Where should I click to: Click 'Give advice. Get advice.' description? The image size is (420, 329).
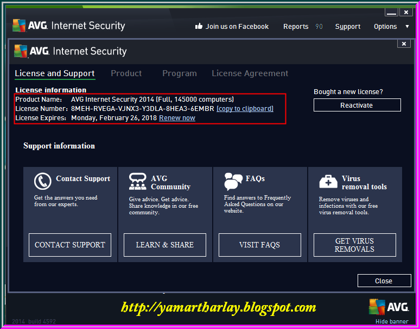pyautogui.click(x=163, y=206)
